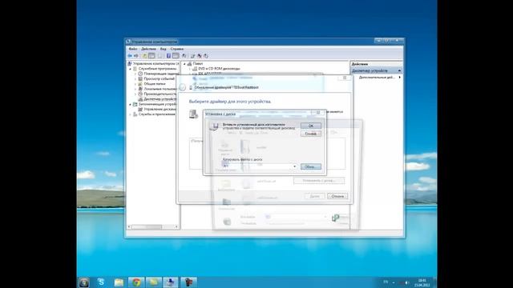Screen dimensions: 513x288
Task: Click the yellow folder taskbar icon next to Chrome
Action: 154,282
